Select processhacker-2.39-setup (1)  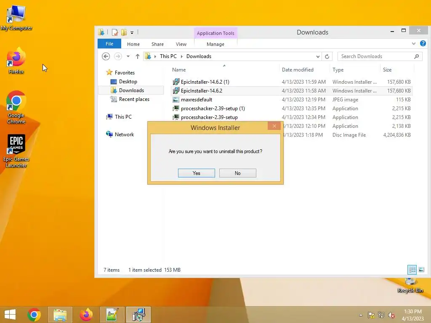pyautogui.click(x=213, y=108)
